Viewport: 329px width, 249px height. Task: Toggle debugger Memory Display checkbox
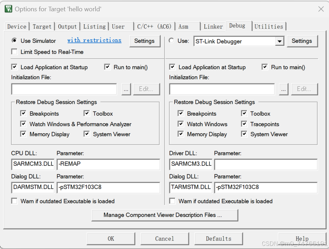[x=181, y=134]
